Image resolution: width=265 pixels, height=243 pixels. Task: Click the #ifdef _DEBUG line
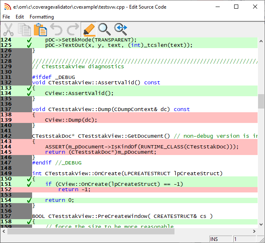tap(53, 77)
